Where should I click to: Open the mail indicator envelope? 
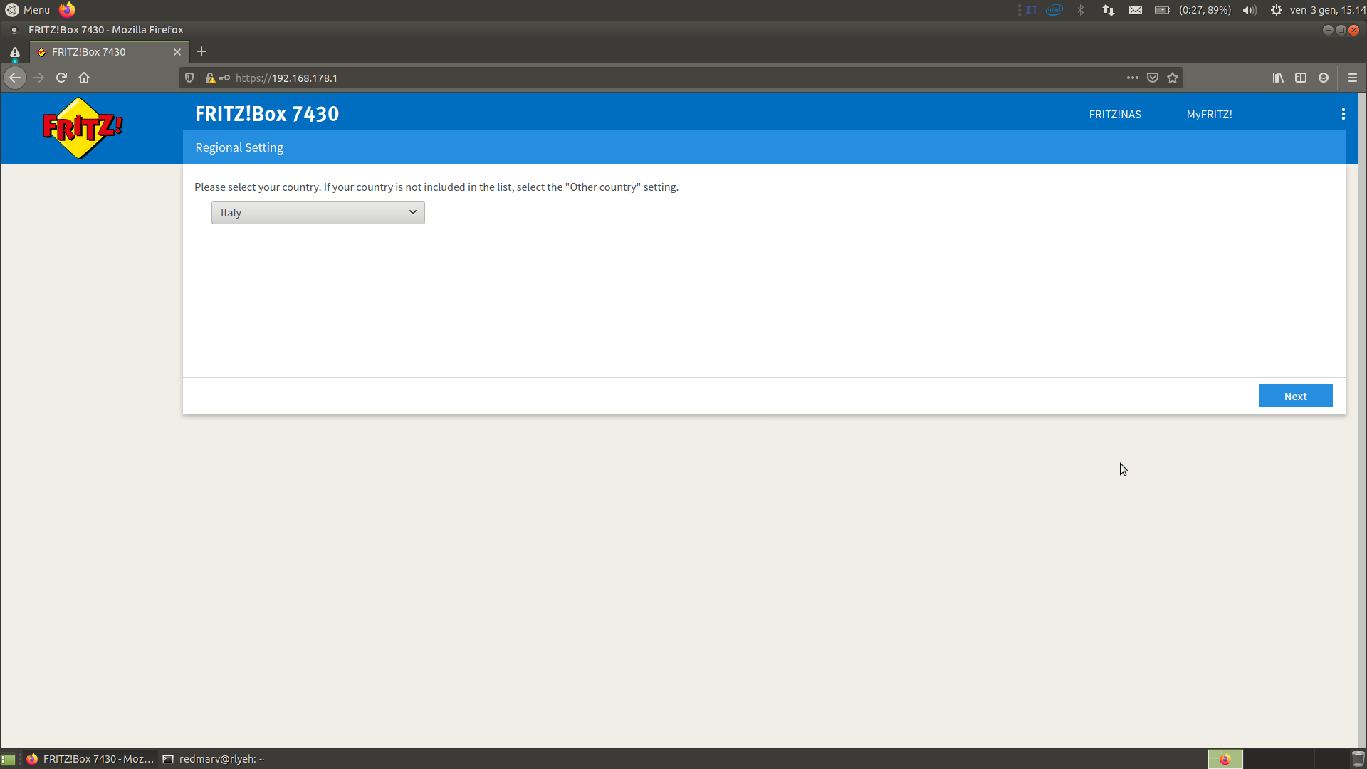pyautogui.click(x=1136, y=10)
